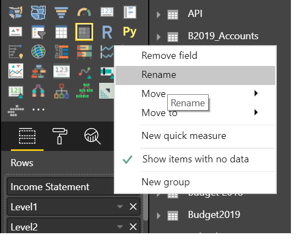
Task: Choose the curved route arrow custom visual
Action: pyautogui.click(x=85, y=72)
